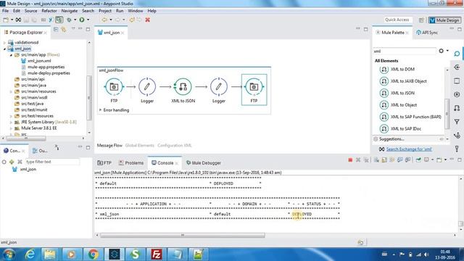464x261 pixels.
Task: Open the palette gear dropdown arrow
Action: 447,51
